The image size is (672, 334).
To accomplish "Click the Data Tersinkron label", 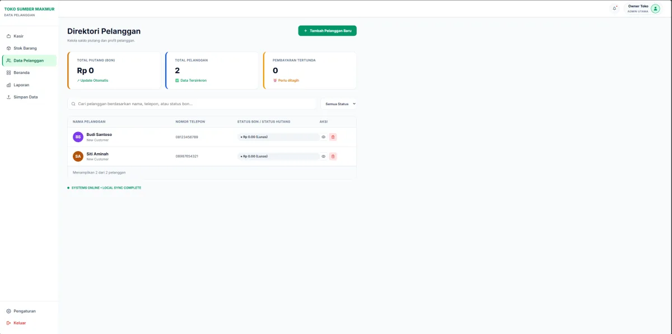I will click(191, 81).
